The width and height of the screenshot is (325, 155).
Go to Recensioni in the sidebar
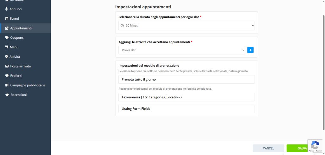click(19, 95)
